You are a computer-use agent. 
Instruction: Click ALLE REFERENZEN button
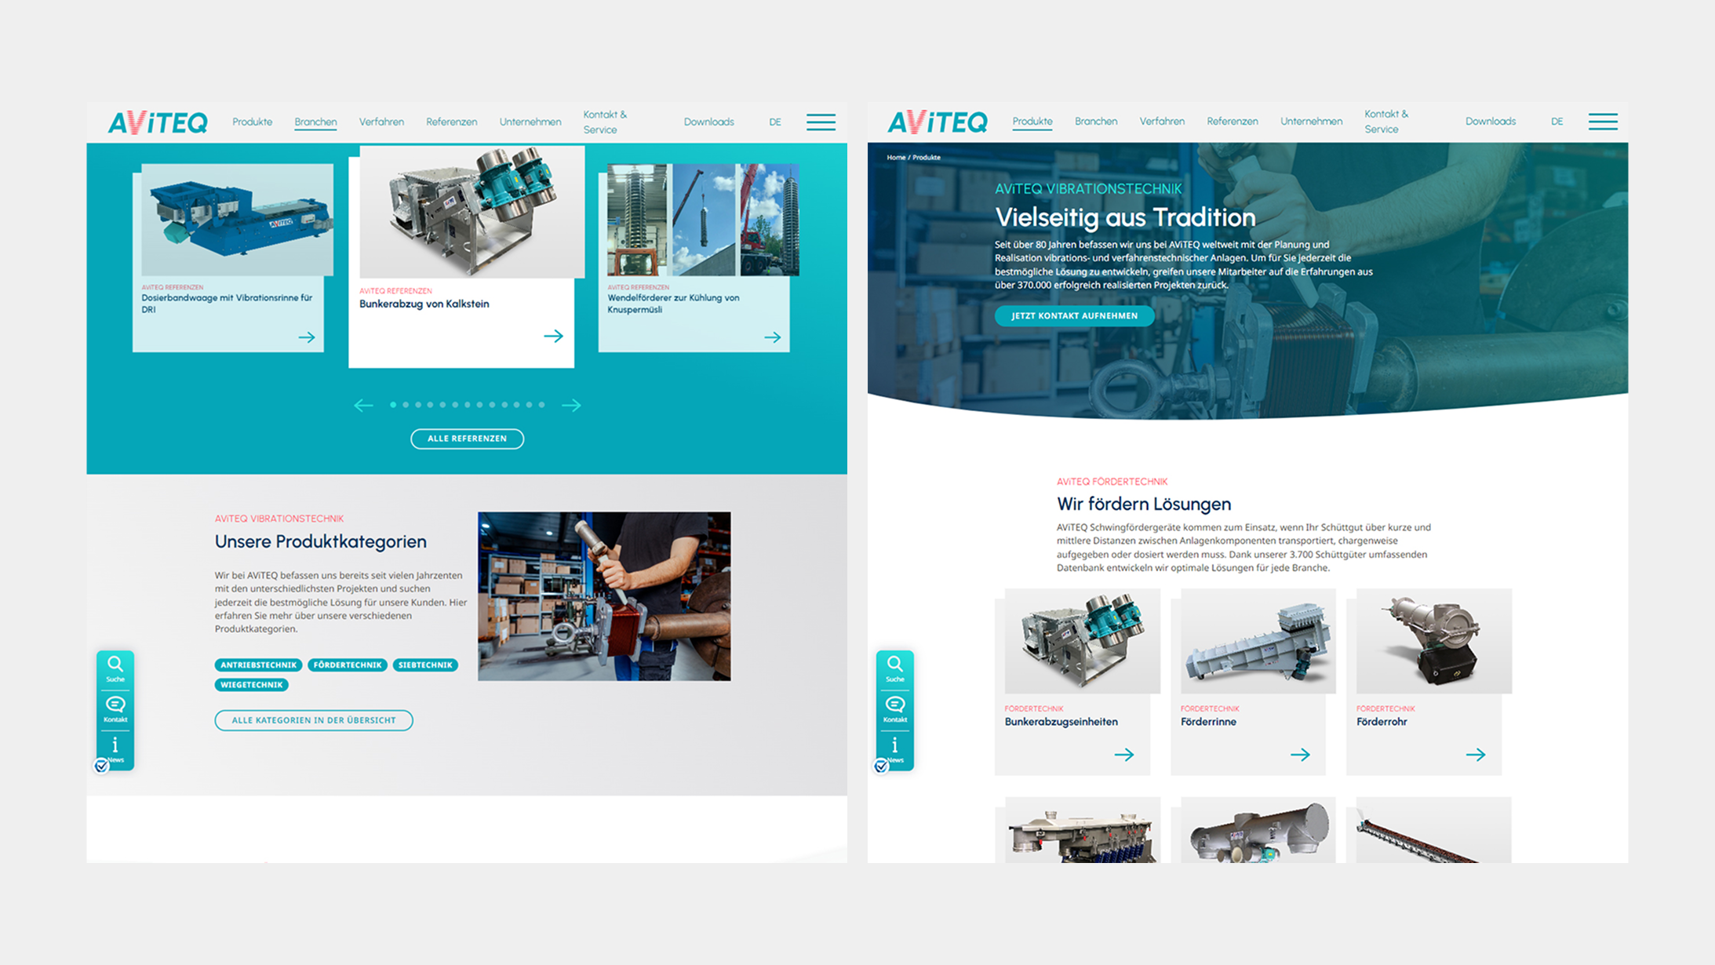tap(467, 439)
